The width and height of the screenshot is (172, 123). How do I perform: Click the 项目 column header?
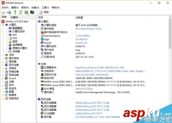tap(40, 17)
